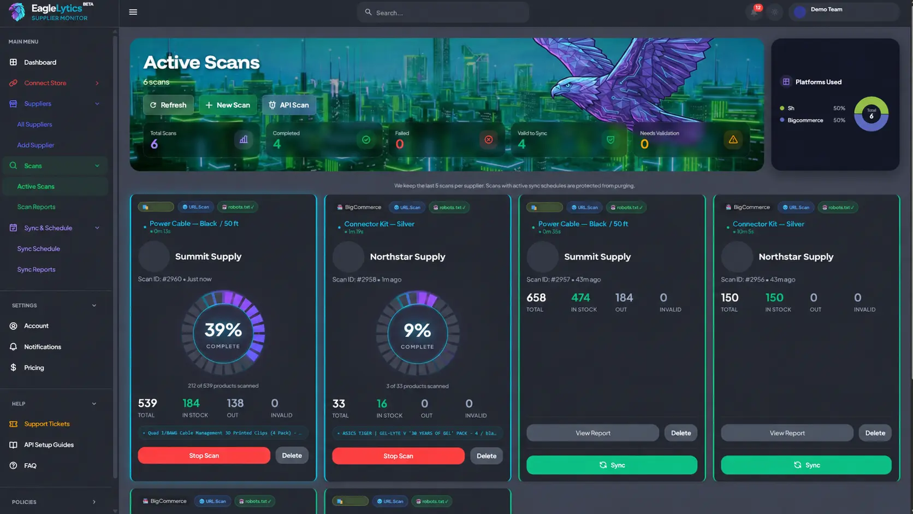The height and width of the screenshot is (514, 913).
Task: Click the Pricing dollar icon
Action: [x=13, y=368]
